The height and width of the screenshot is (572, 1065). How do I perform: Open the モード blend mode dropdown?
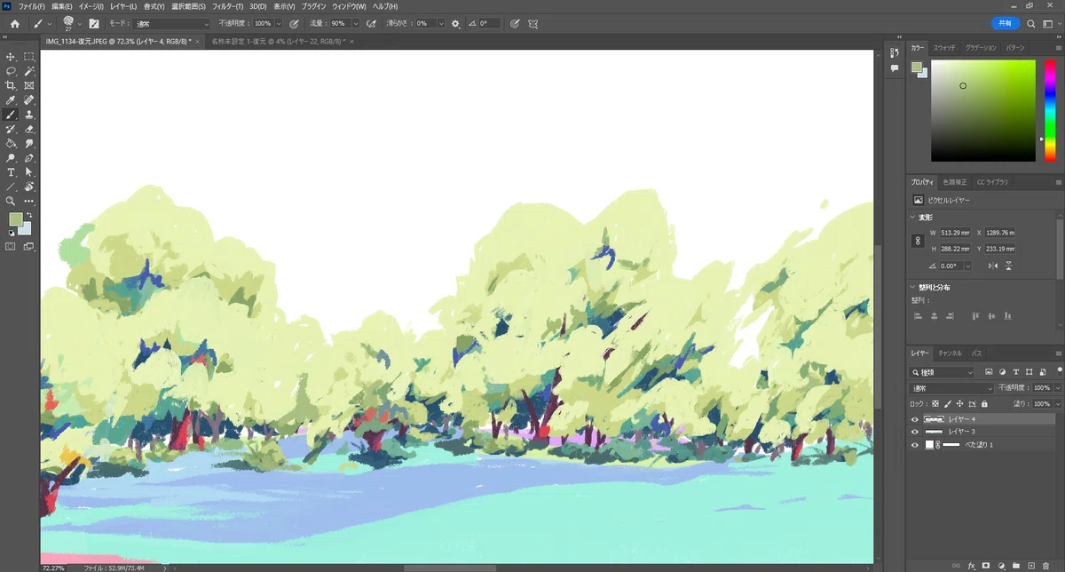172,24
